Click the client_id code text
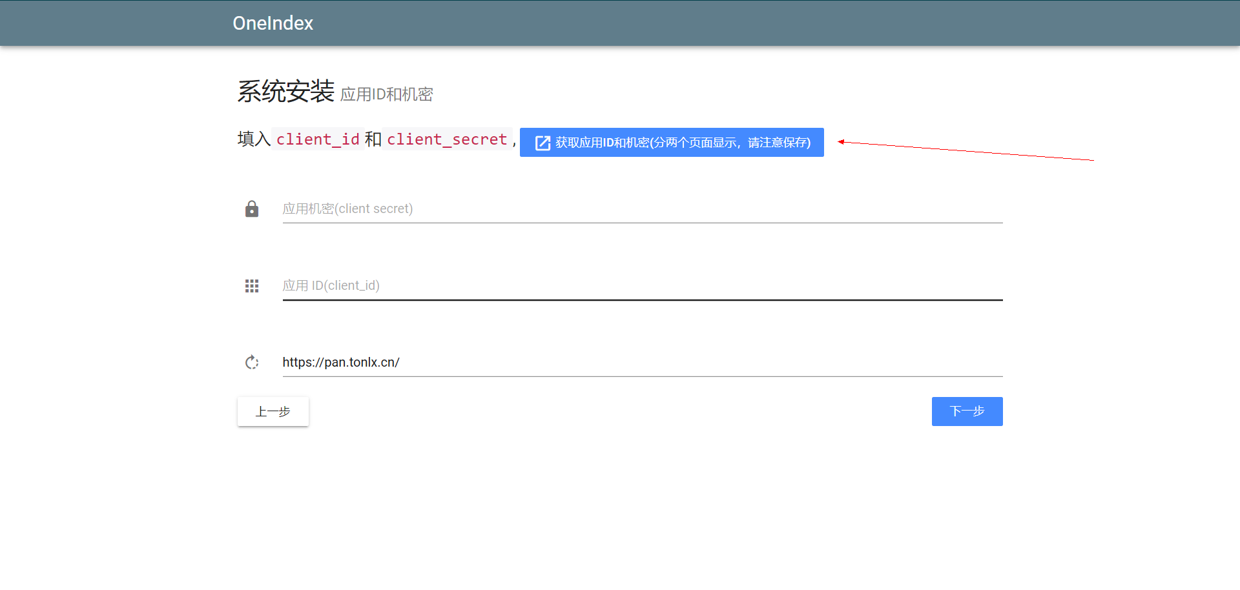 pyautogui.click(x=318, y=139)
